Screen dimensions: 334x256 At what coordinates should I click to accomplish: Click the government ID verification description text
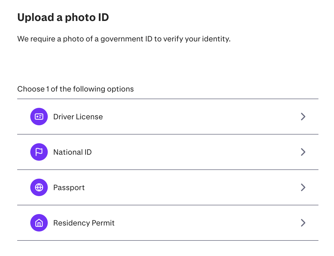tap(124, 39)
